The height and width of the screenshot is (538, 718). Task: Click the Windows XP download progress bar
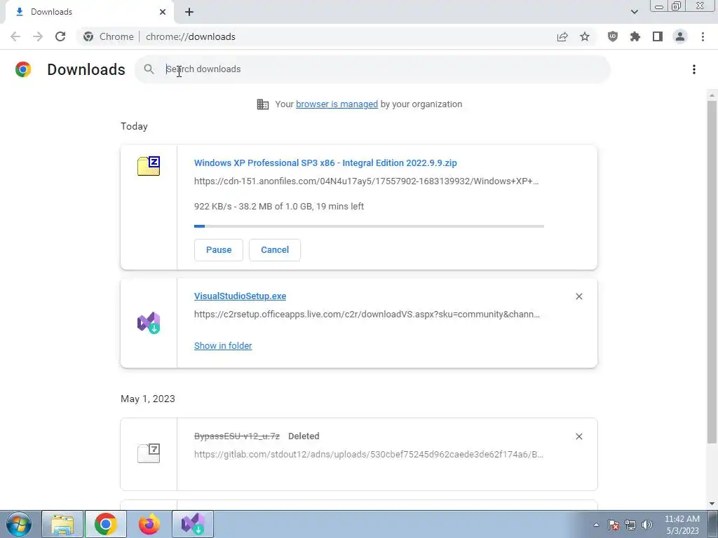(x=369, y=226)
